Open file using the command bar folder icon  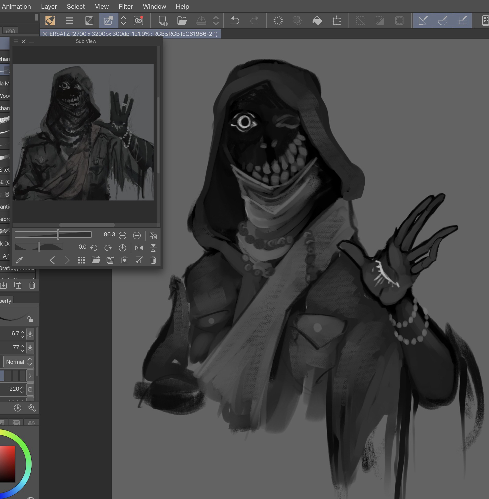pos(182,21)
